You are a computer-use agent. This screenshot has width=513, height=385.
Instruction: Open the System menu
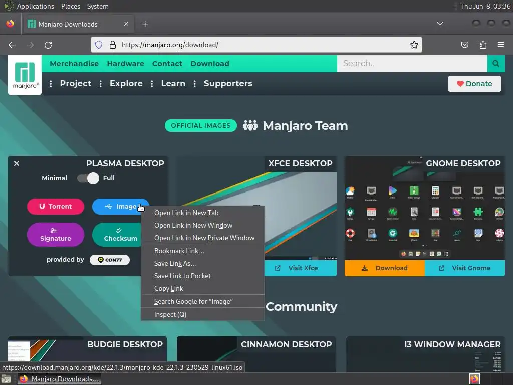click(x=98, y=6)
